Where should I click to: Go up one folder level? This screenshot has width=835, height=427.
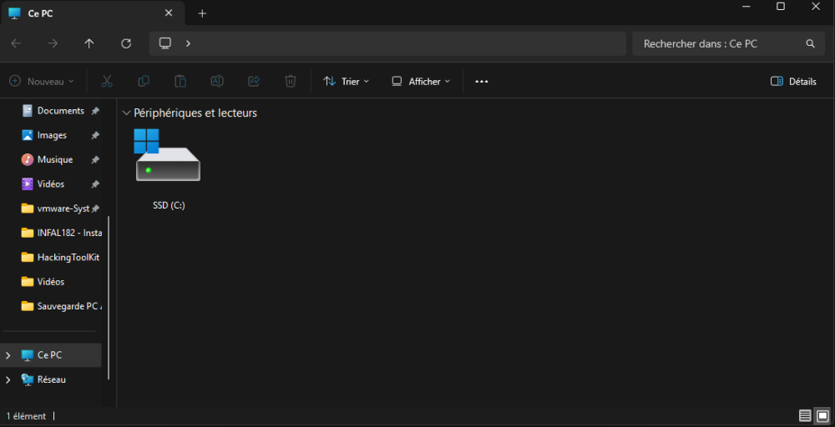tap(89, 43)
